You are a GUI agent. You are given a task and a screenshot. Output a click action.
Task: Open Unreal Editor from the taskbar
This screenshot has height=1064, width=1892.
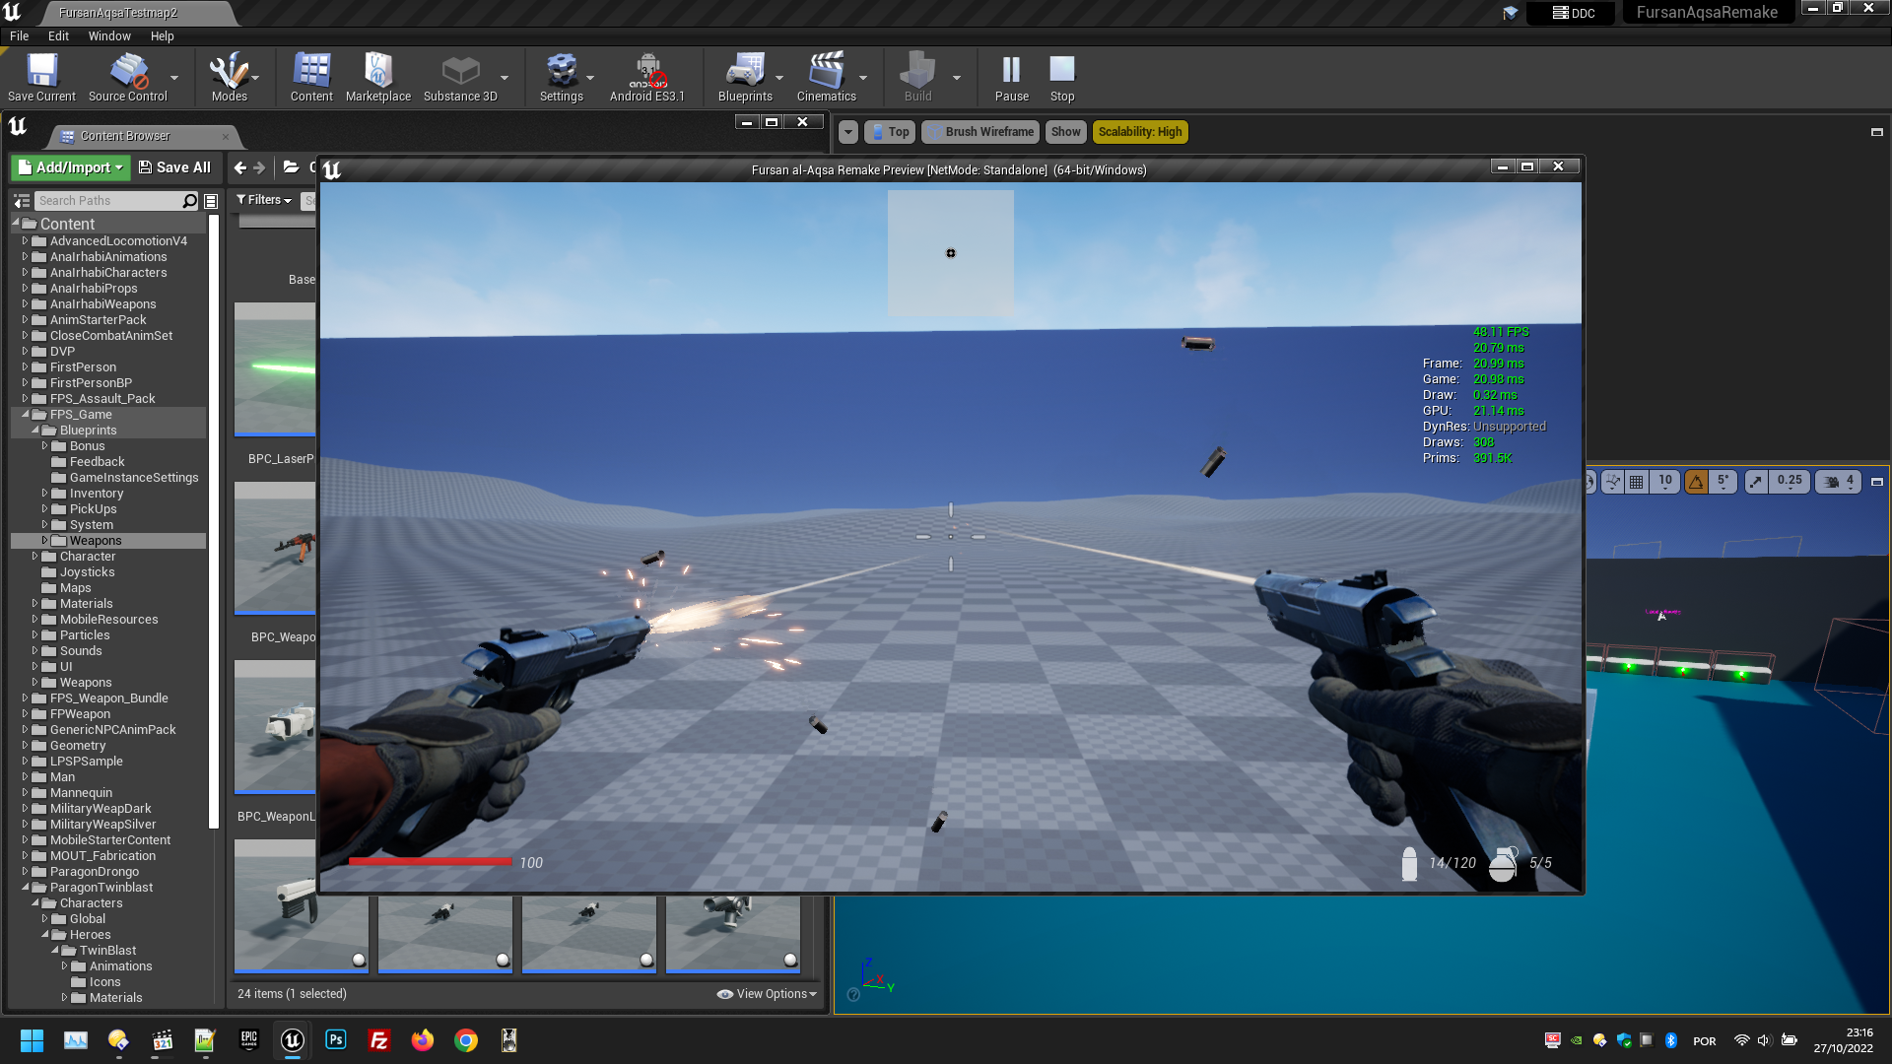(293, 1040)
